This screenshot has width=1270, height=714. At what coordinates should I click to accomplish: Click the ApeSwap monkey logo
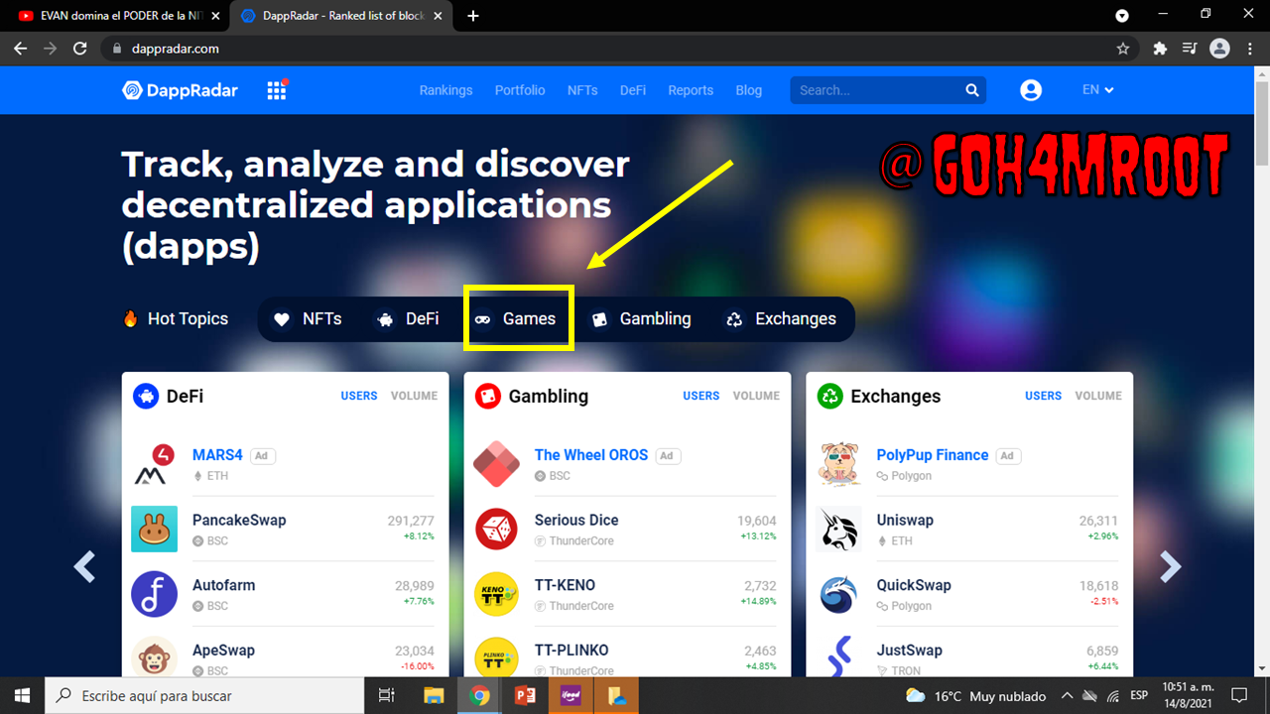click(x=154, y=656)
